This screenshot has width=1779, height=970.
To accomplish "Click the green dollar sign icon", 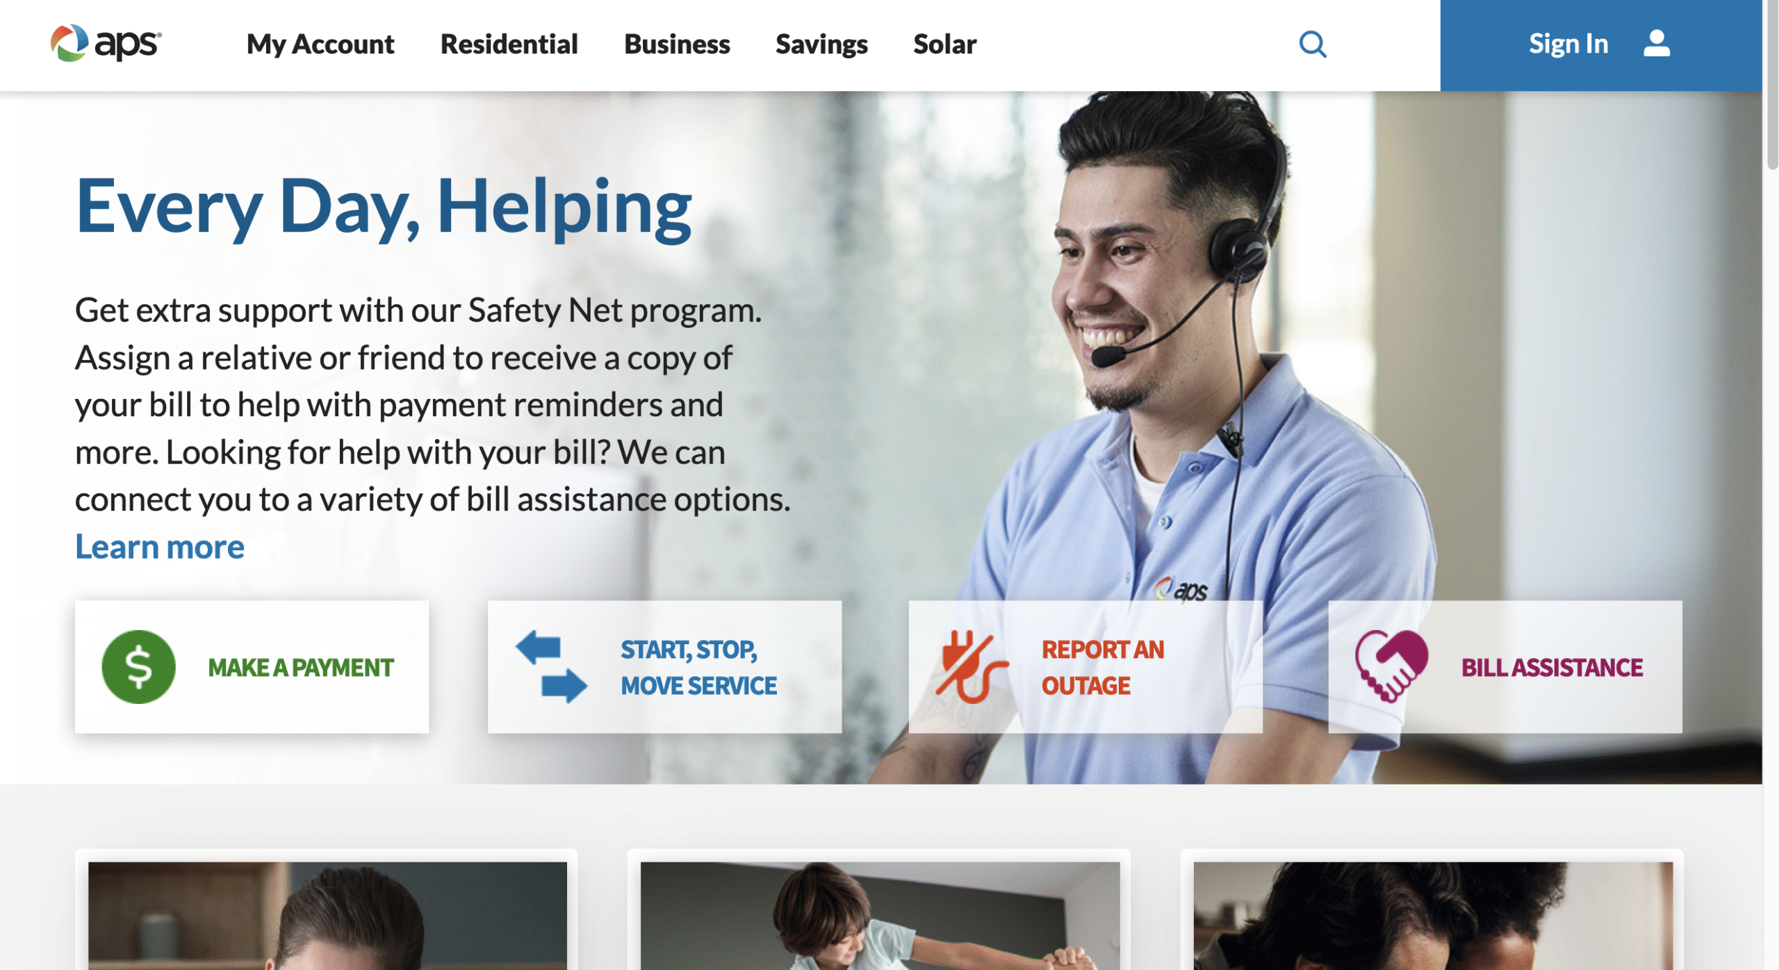I will 138,667.
